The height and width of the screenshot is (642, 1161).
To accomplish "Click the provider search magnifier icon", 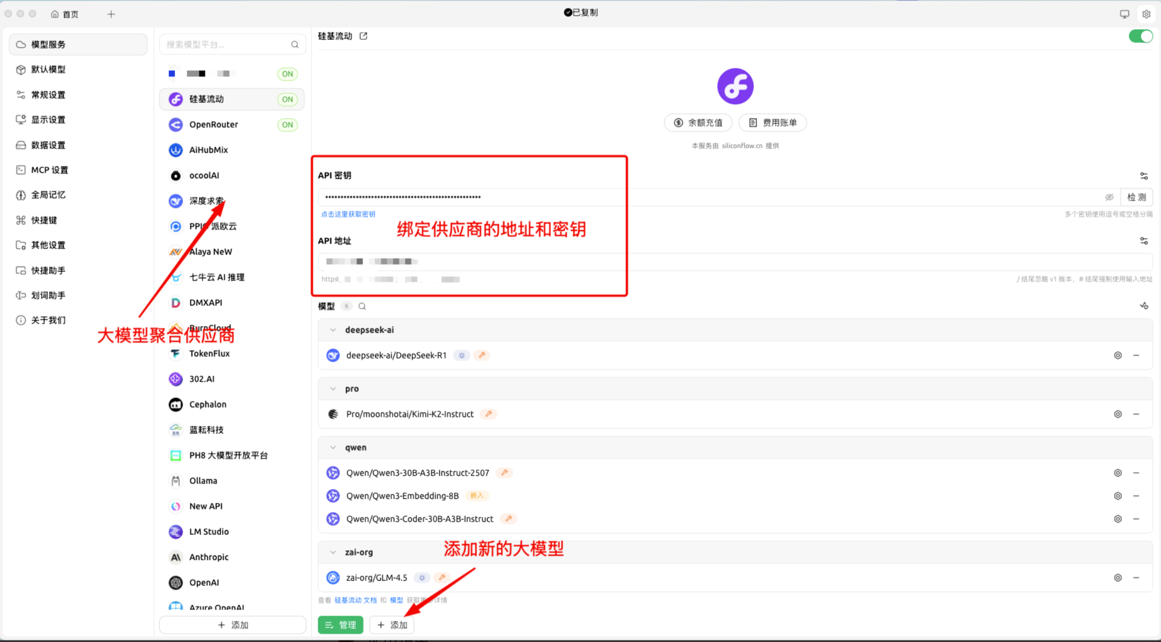I will (295, 44).
